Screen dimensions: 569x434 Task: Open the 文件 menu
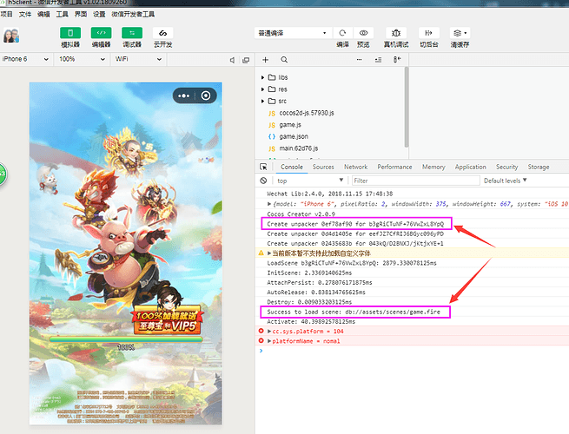coord(24,14)
